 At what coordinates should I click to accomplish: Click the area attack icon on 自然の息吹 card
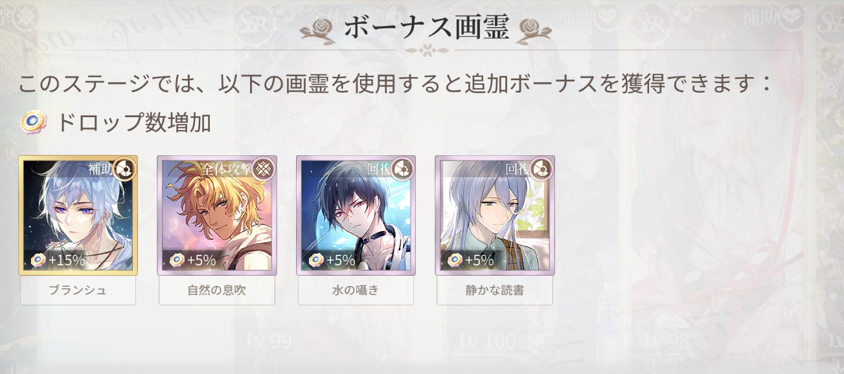[263, 170]
